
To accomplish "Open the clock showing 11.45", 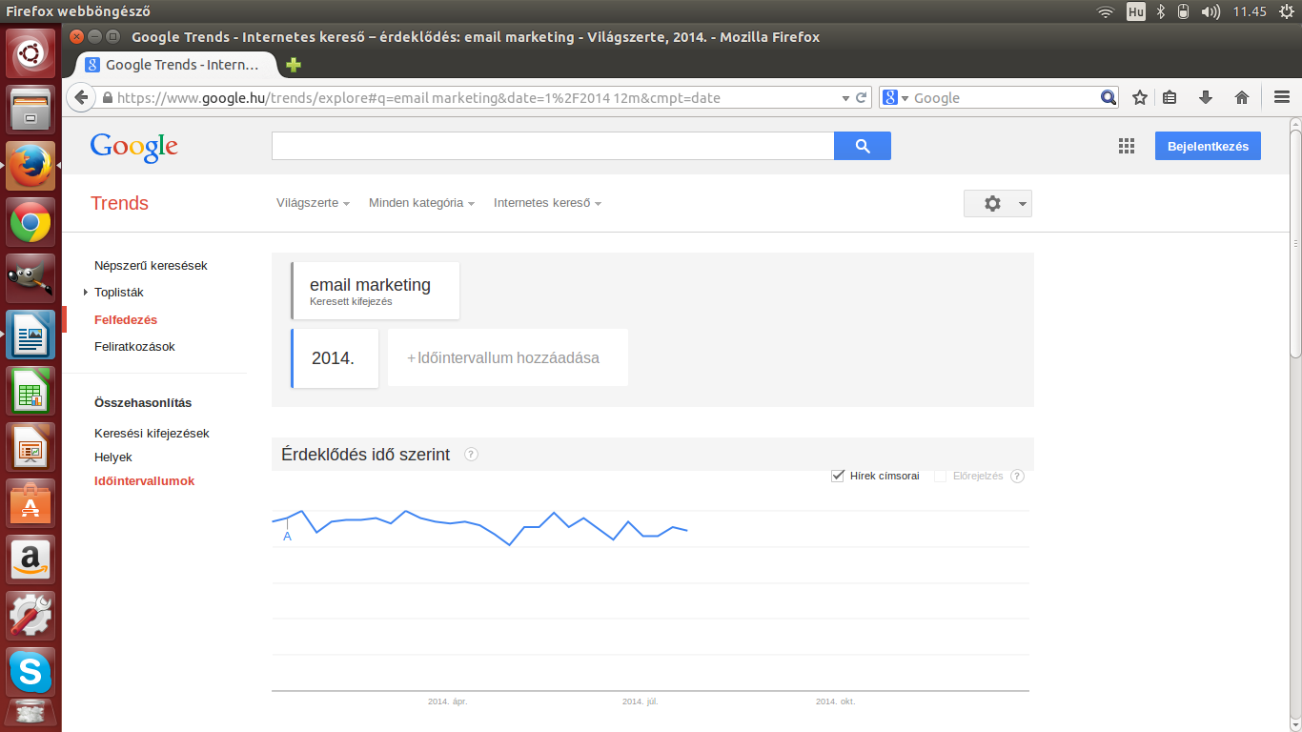I will 1250,11.
